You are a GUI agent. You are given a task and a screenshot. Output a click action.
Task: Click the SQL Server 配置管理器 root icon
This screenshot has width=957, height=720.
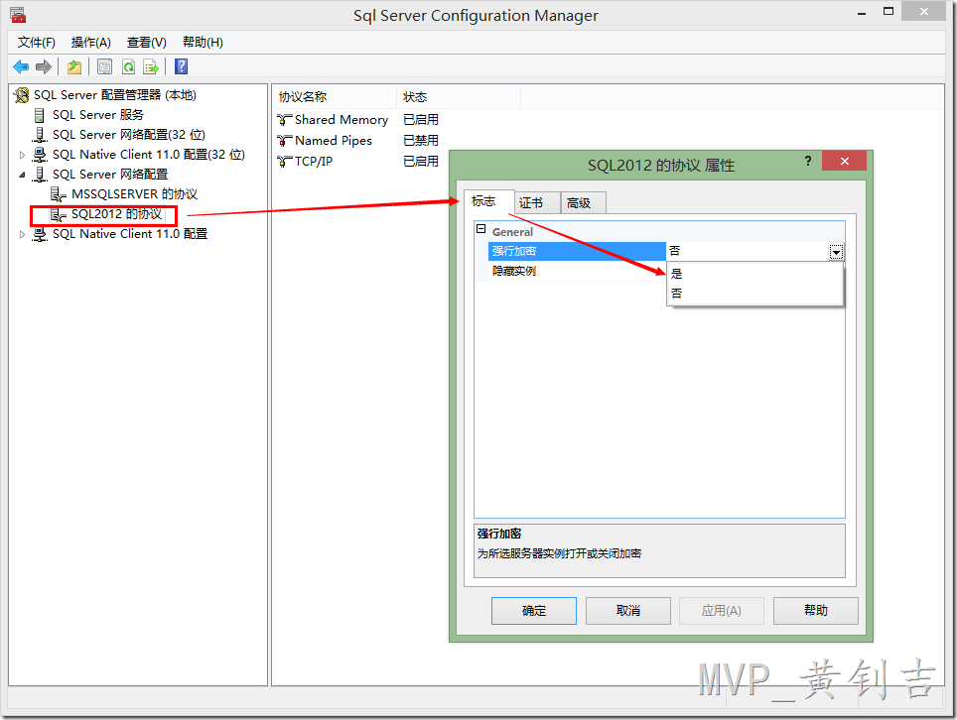point(22,95)
